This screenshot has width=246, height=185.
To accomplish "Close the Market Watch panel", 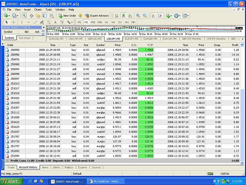I will [44, 27].
